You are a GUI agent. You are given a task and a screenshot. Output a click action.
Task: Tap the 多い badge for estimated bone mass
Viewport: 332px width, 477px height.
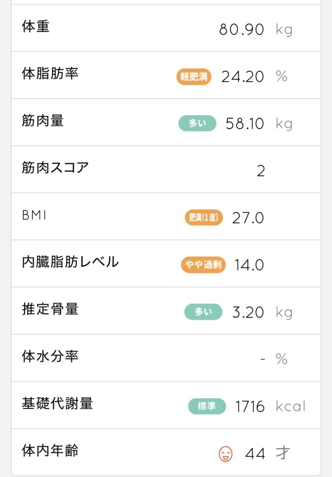point(203,312)
